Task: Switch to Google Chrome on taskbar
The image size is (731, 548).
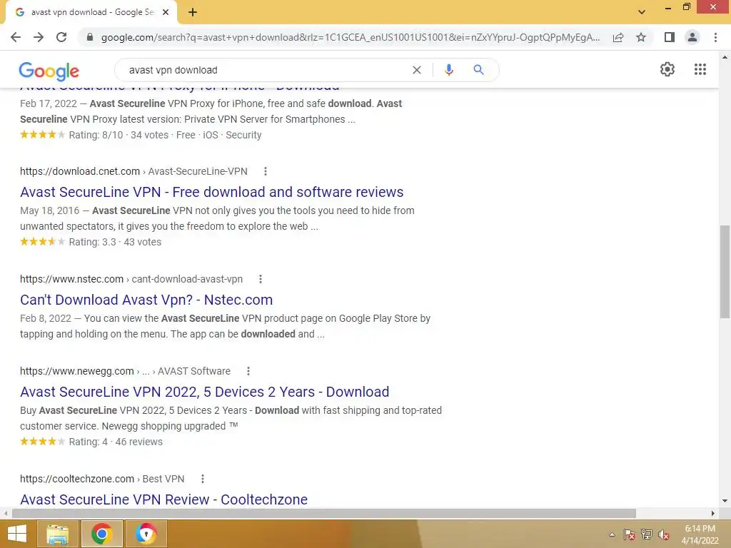Action: [101, 534]
